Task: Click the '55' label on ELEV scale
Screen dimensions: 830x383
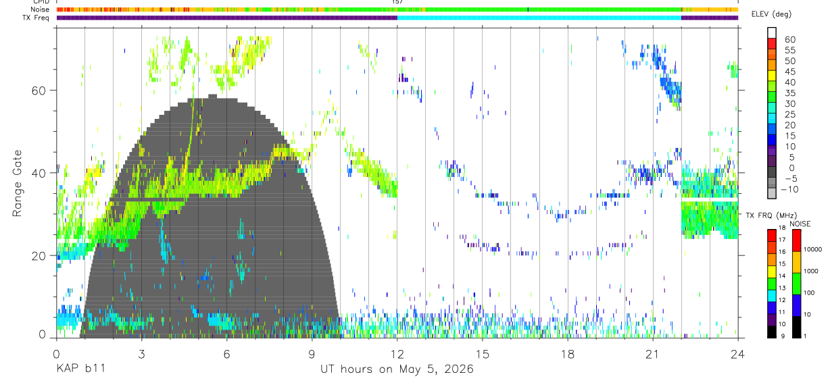Action: 789,51
